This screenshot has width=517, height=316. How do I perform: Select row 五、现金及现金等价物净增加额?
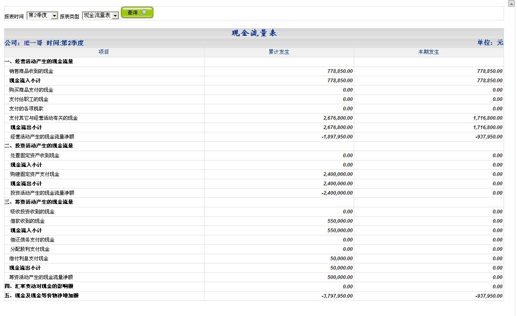pos(254,296)
